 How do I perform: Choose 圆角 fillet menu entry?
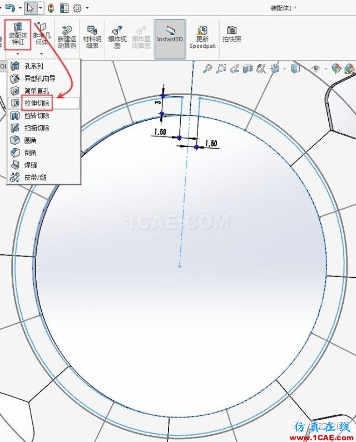pyautogui.click(x=44, y=140)
